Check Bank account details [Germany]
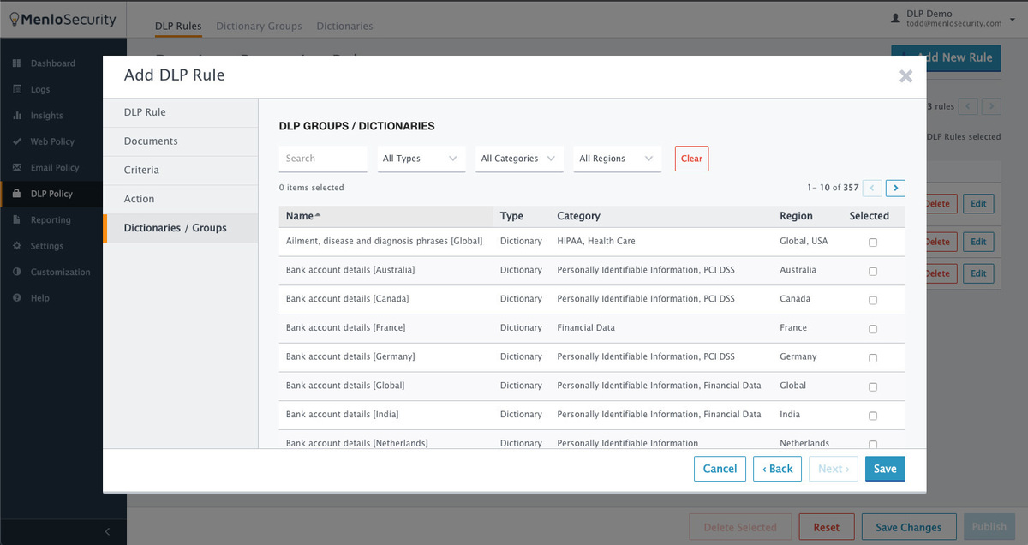 873,358
